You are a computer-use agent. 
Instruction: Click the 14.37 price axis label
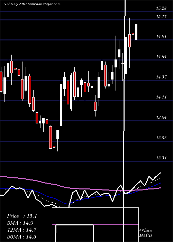161,77
